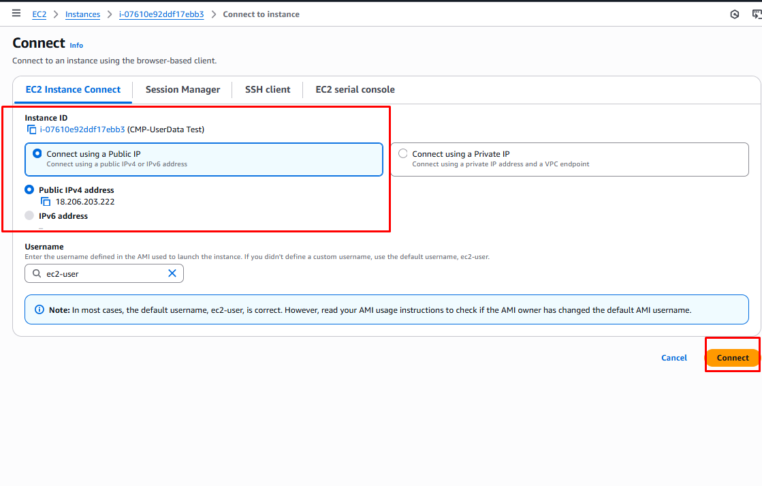The height and width of the screenshot is (486, 762).
Task: Click the Cancel link
Action: [673, 358]
